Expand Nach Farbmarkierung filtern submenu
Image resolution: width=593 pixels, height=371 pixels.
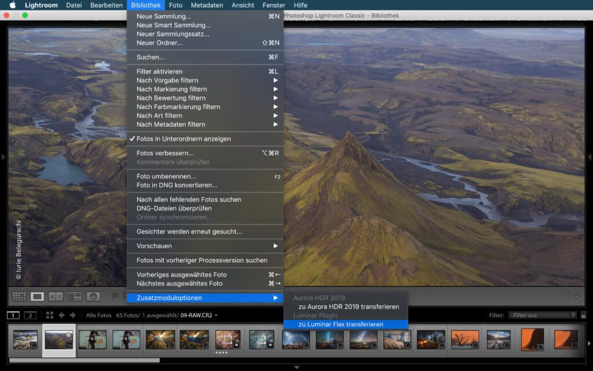click(206, 107)
